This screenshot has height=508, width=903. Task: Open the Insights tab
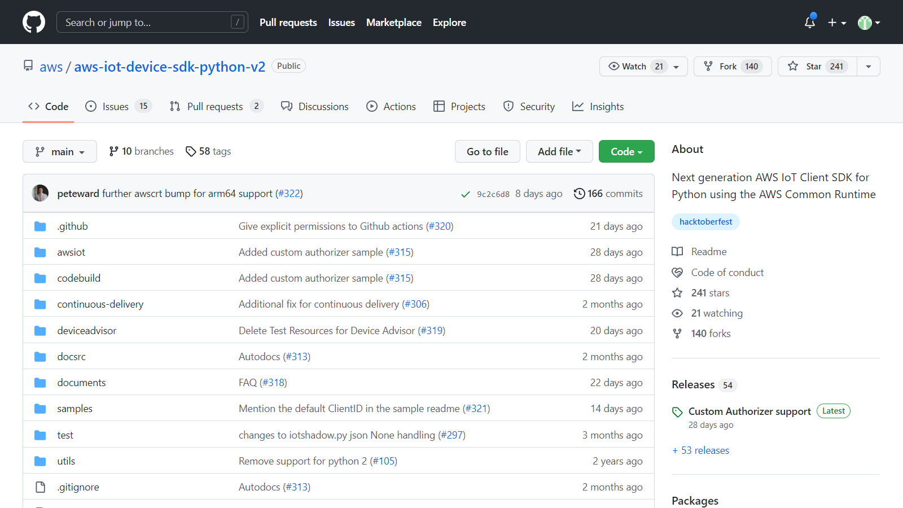(598, 107)
